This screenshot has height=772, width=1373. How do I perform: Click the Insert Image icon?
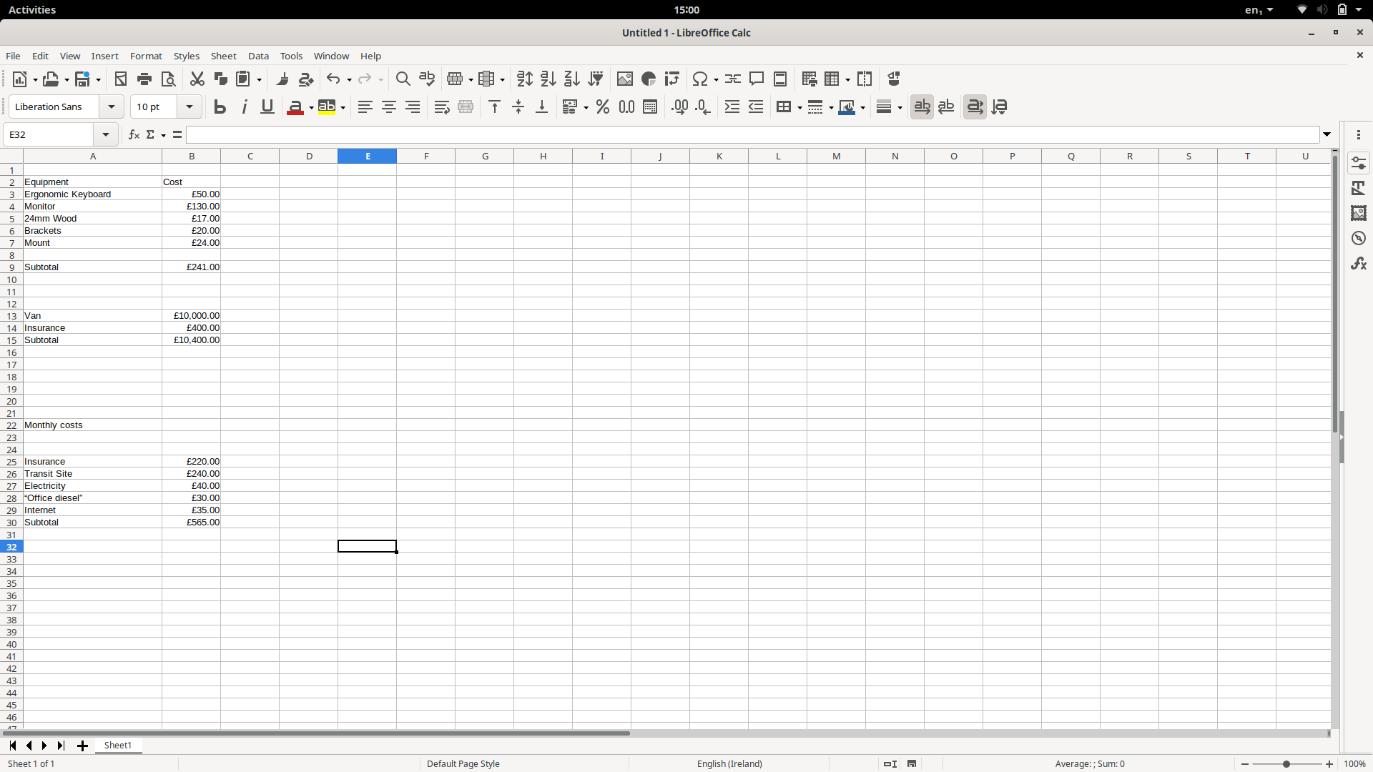[x=625, y=79]
